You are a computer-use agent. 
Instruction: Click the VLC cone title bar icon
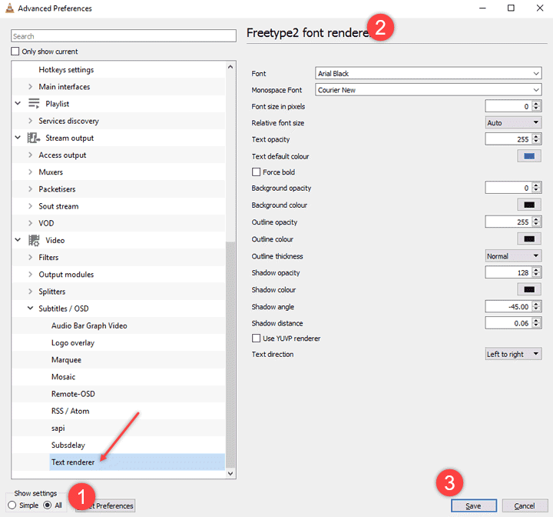coord(9,8)
